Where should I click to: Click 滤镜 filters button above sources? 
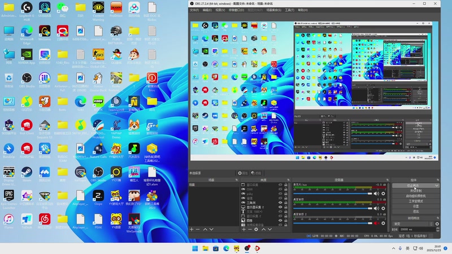(x=256, y=173)
